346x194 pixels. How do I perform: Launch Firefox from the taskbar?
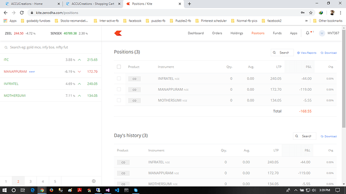[52, 190]
